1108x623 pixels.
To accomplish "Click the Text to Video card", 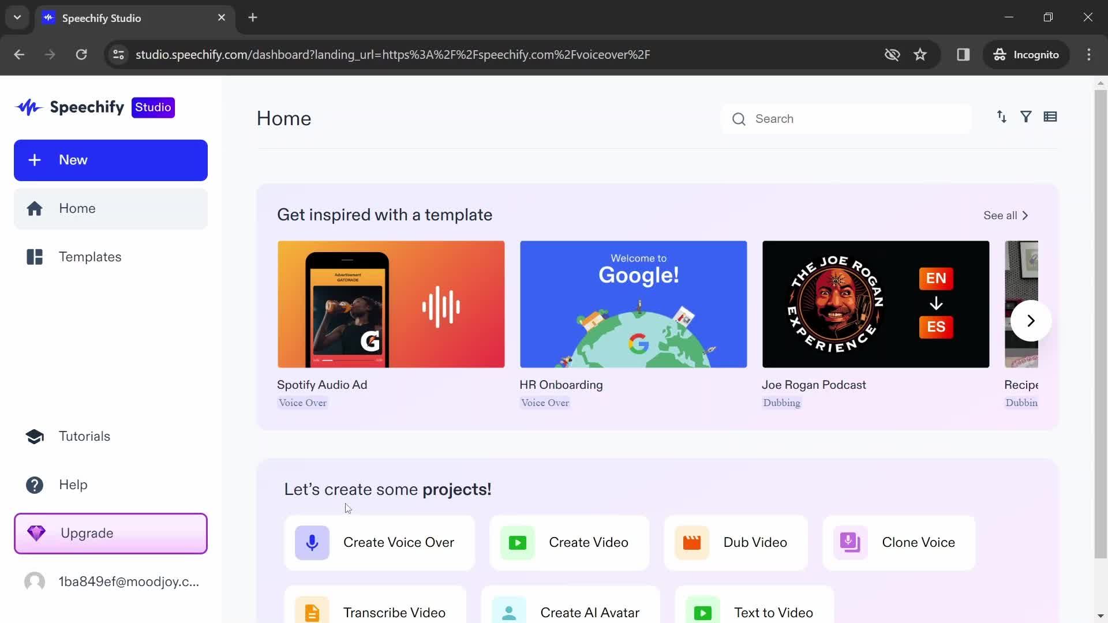I will pyautogui.click(x=754, y=606).
